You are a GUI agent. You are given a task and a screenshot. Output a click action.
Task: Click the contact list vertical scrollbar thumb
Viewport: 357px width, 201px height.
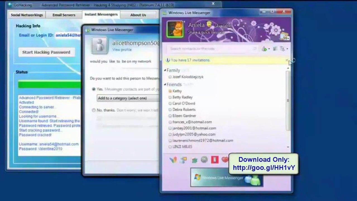[x=288, y=100]
